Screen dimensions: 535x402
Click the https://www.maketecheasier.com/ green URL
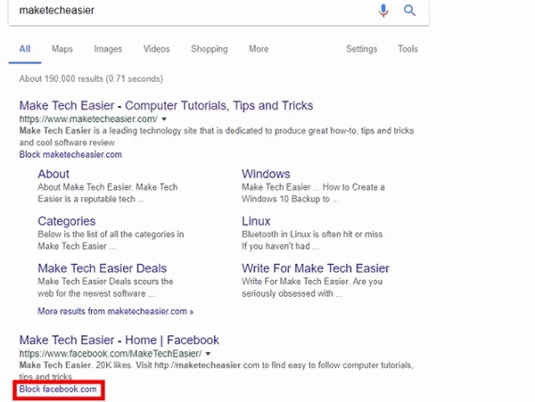coord(88,119)
